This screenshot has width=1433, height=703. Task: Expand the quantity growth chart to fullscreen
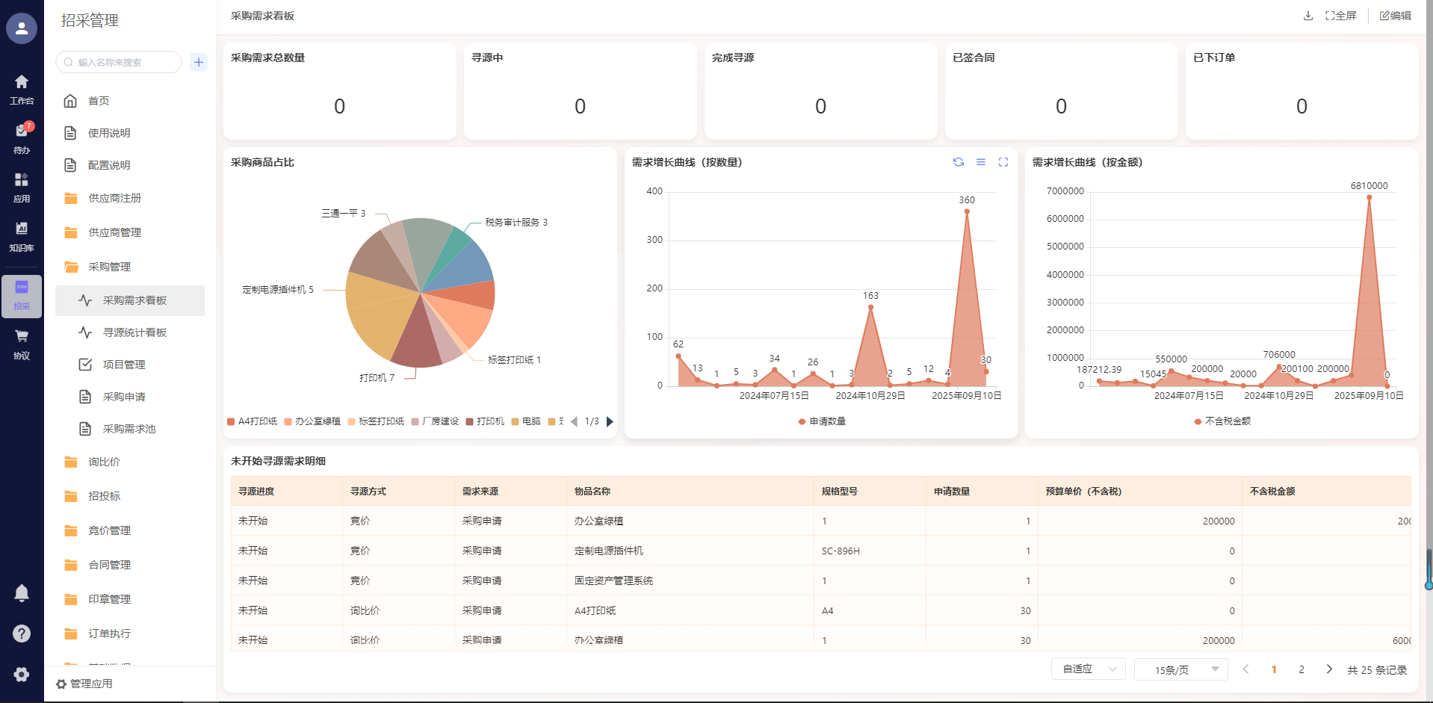pyautogui.click(x=1003, y=162)
